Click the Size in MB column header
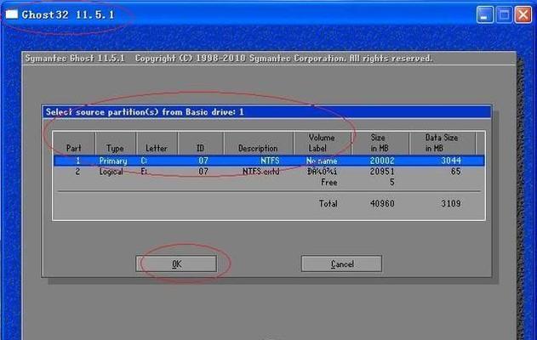Image resolution: width=537 pixels, height=340 pixels. (x=380, y=144)
